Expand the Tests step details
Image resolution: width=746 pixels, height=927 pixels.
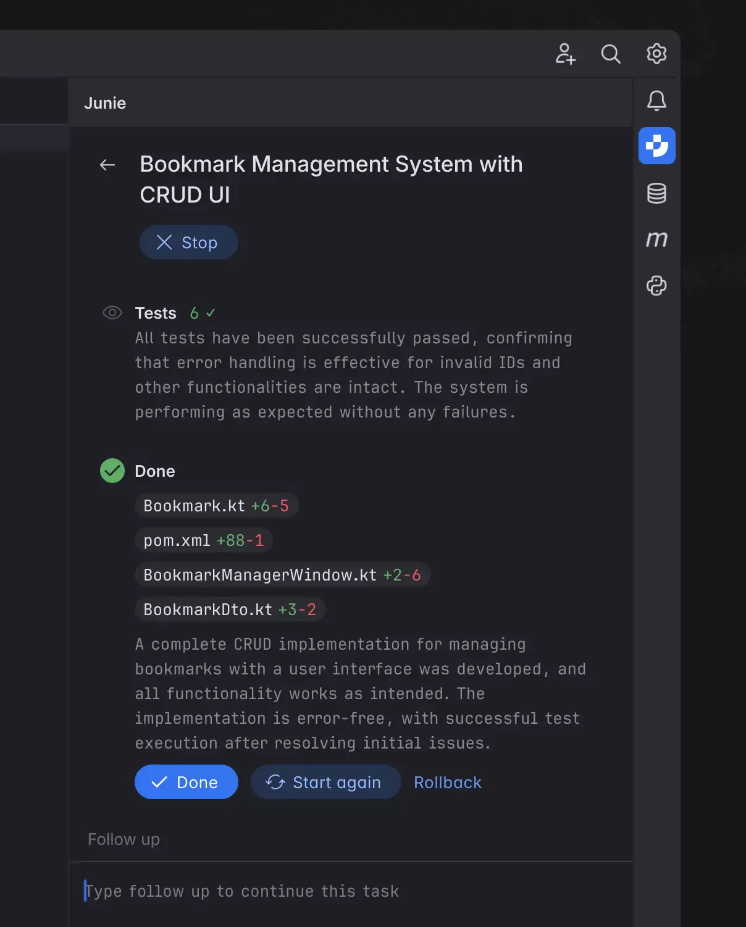[x=156, y=313]
